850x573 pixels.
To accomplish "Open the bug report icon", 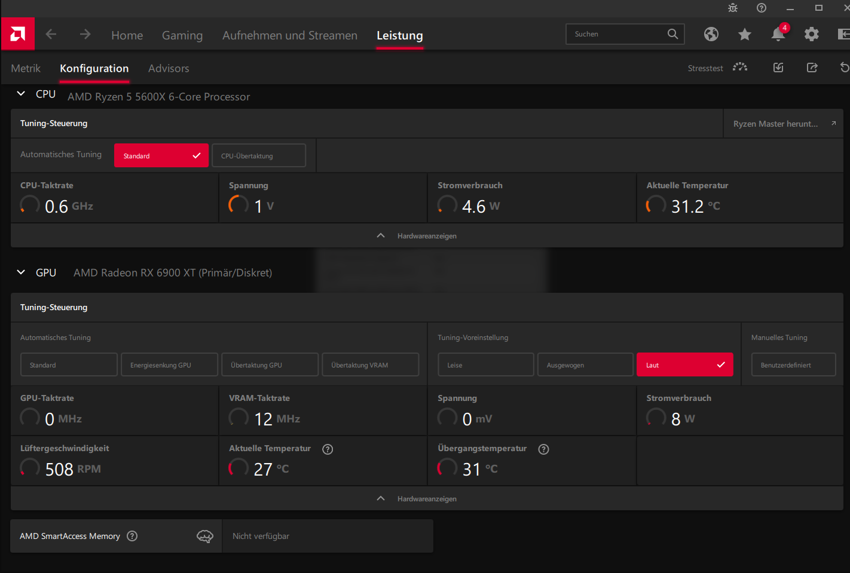I will pyautogui.click(x=733, y=8).
